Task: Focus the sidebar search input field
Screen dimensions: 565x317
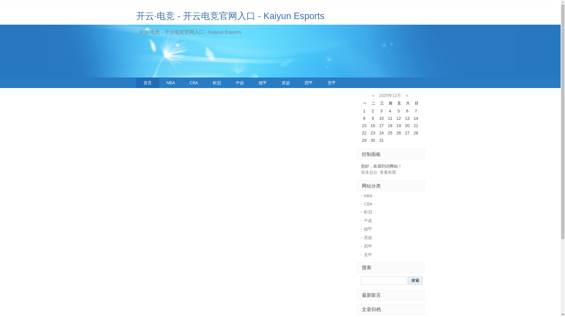Action: click(x=384, y=281)
